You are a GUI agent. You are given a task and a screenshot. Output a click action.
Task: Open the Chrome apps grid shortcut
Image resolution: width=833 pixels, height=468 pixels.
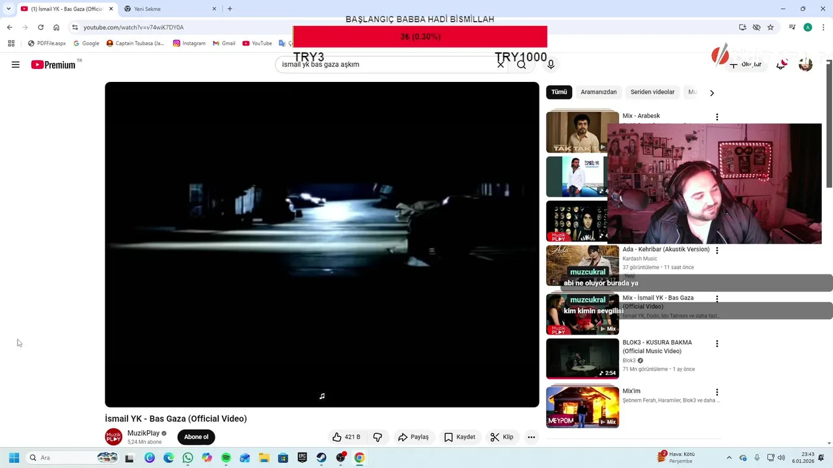pyautogui.click(x=11, y=44)
